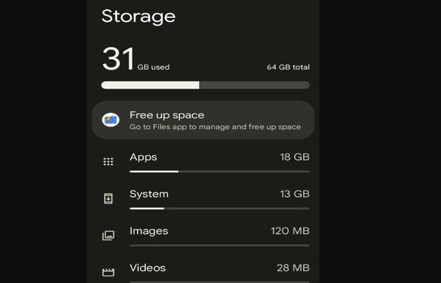The image size is (441, 283).
Task: Click the Apps usage progress bar
Action: [x=220, y=171]
